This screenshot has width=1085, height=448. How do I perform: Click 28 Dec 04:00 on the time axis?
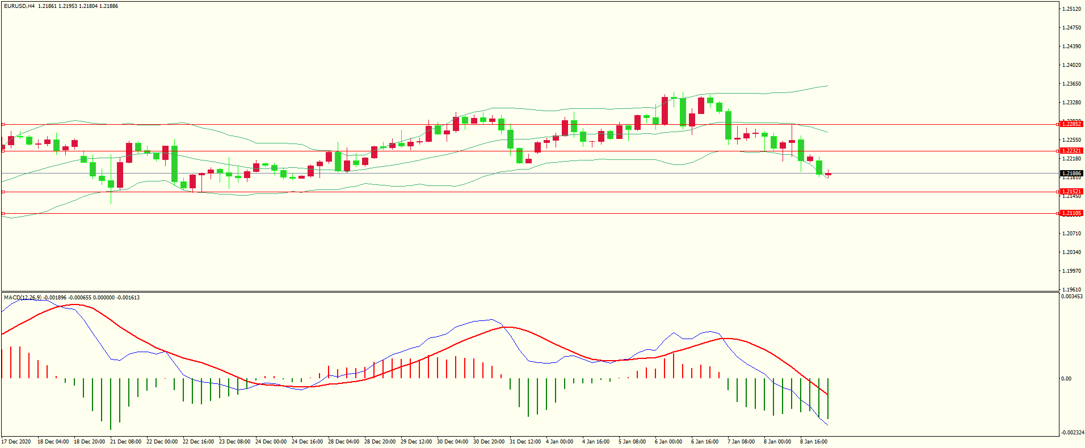pyautogui.click(x=343, y=442)
